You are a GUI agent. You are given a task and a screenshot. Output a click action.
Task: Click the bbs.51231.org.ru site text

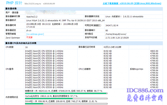pos(33,4)
